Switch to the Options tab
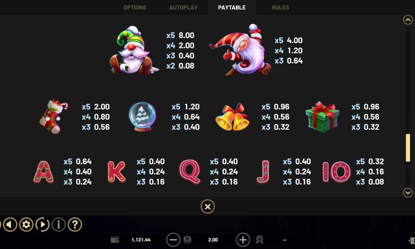This screenshot has height=249, width=415. point(135,7)
